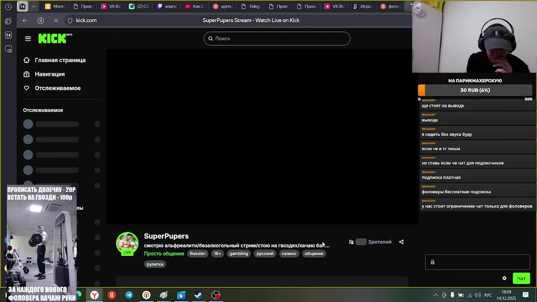Click the gym camera overlay thumbnail
Image resolution: width=537 pixels, height=302 pixels.
(x=41, y=243)
